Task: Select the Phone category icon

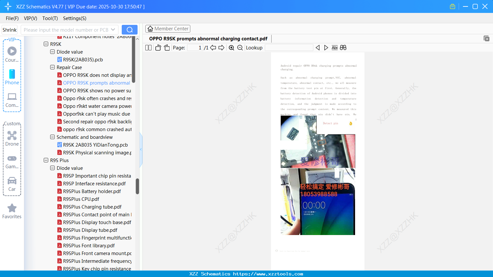Action: click(12, 77)
